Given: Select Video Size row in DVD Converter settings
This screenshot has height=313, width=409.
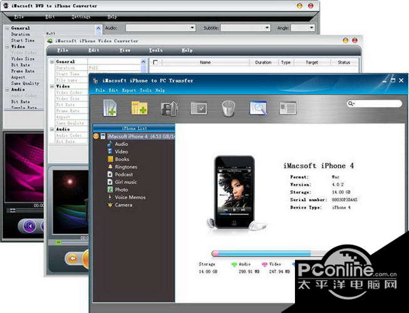Looking at the screenshot, I should click(23, 59).
